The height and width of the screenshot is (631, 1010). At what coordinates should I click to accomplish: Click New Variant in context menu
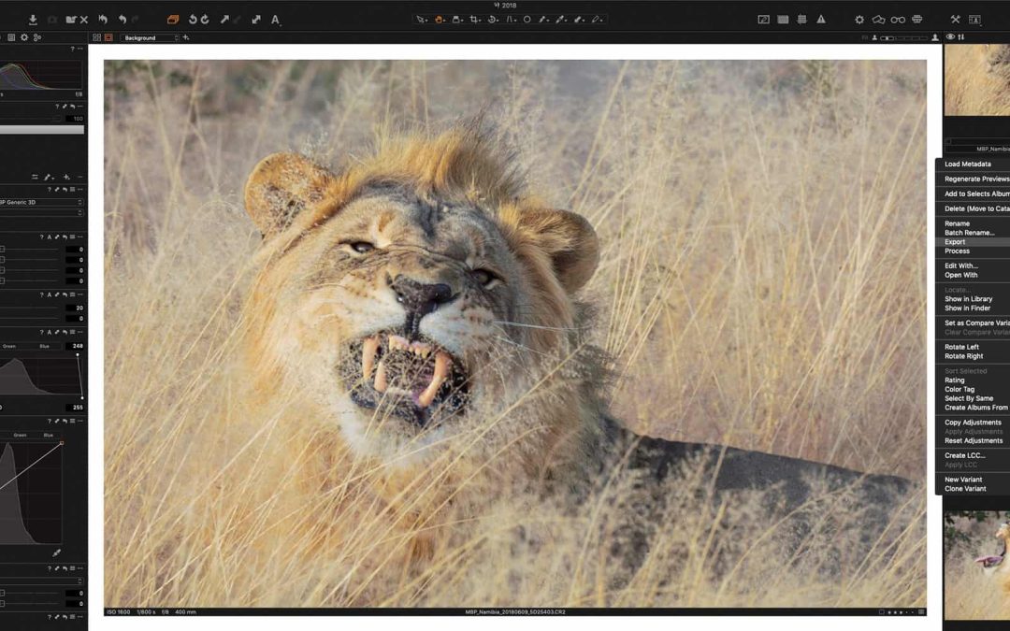click(965, 480)
